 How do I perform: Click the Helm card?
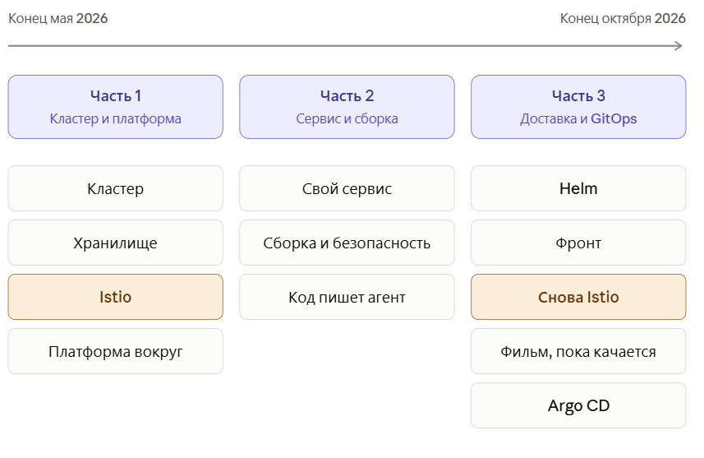578,188
